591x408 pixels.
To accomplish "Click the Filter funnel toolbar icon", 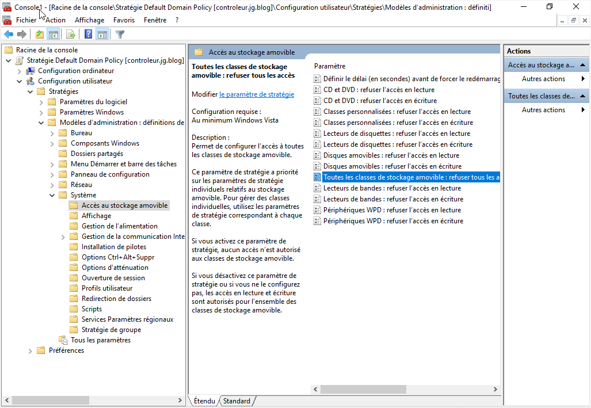I will [120, 35].
